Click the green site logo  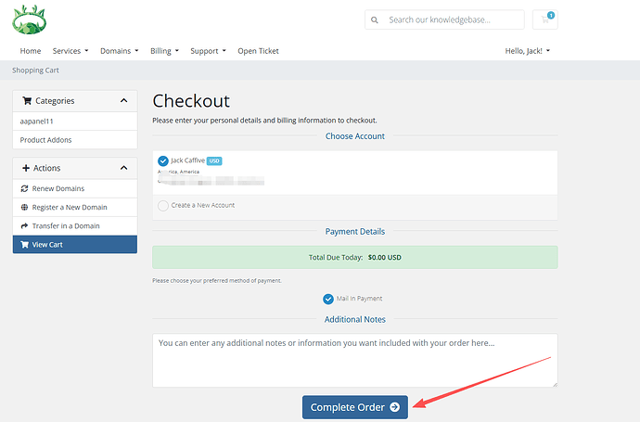point(28,19)
